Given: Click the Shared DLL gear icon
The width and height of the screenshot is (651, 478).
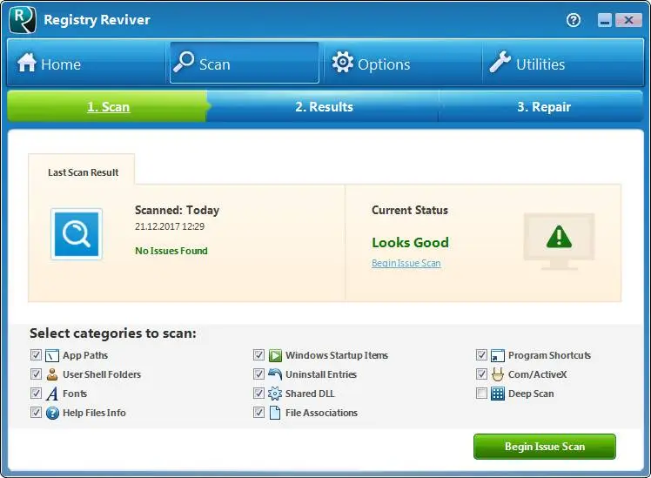Looking at the screenshot, I should 275,394.
